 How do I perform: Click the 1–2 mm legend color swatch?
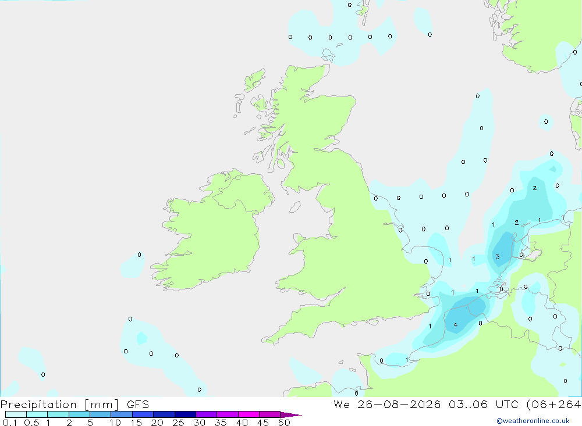coord(58,414)
